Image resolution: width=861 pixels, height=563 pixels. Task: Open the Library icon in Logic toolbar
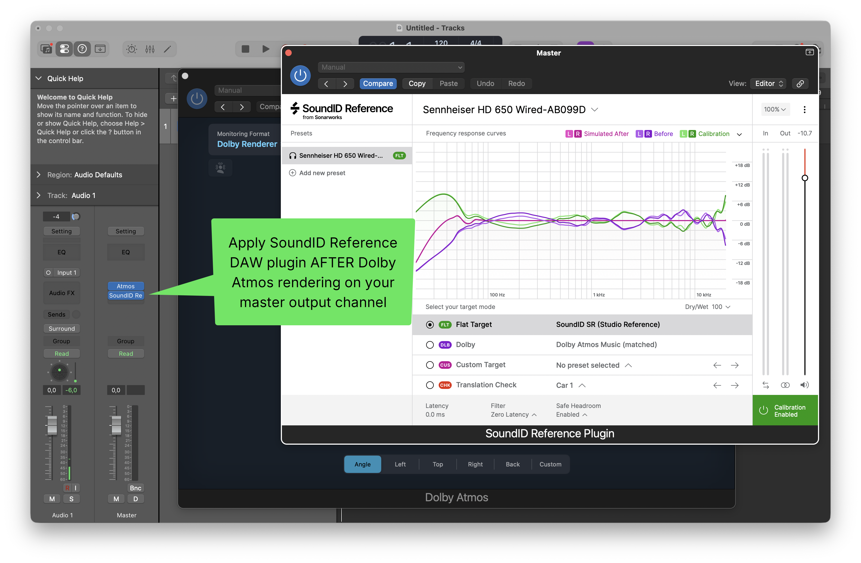(46, 49)
